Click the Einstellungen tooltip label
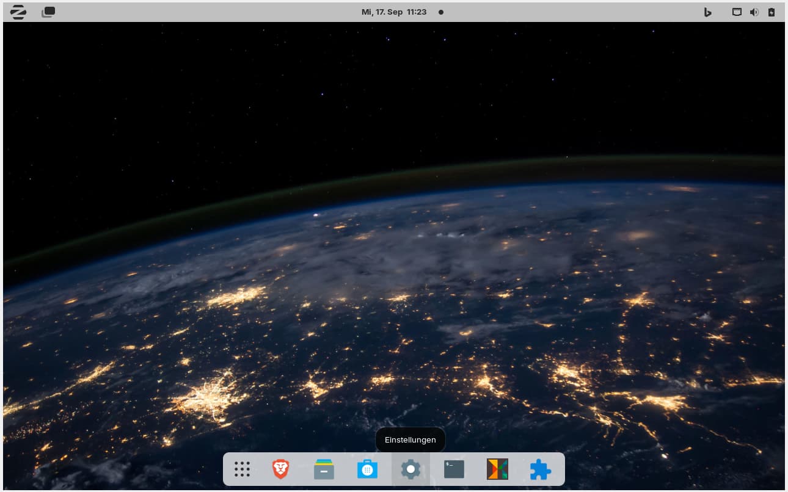 pyautogui.click(x=410, y=440)
